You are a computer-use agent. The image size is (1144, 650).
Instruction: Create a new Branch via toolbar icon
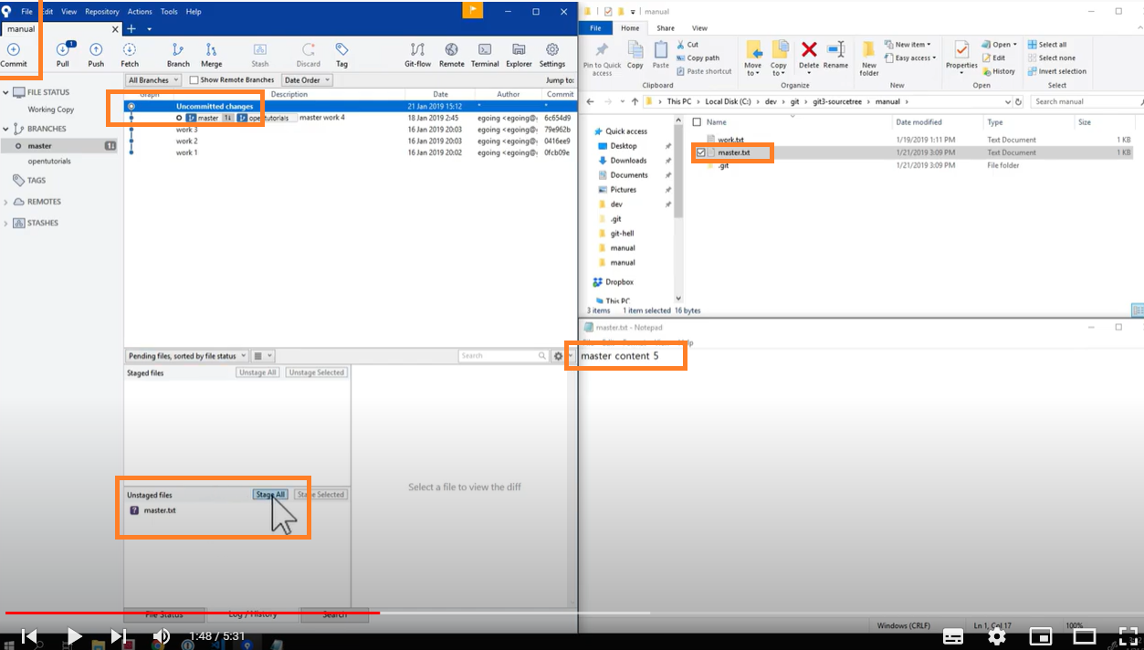(x=178, y=49)
